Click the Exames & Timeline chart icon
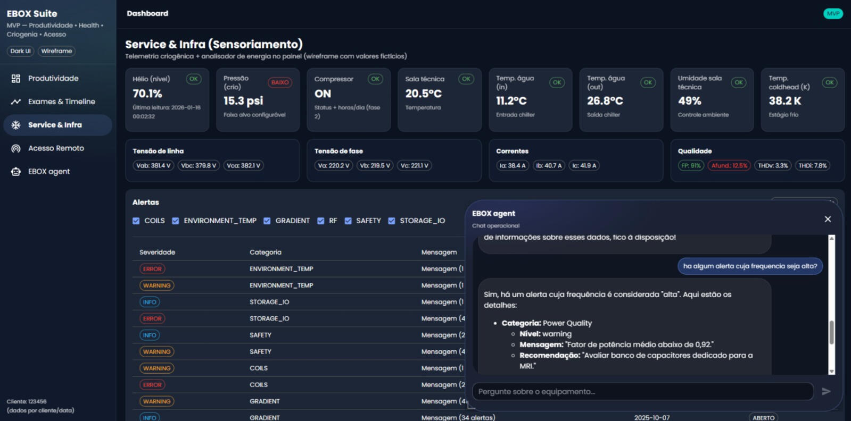 (x=16, y=102)
